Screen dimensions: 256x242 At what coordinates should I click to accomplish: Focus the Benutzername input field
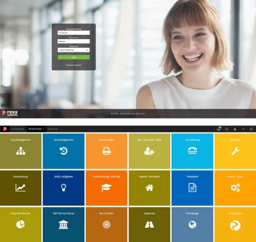pos(73,33)
